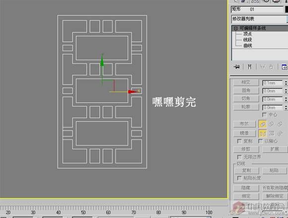Click the spinner beside the 轮廓 value
The height and width of the screenshot is (218, 288).
(286, 108)
